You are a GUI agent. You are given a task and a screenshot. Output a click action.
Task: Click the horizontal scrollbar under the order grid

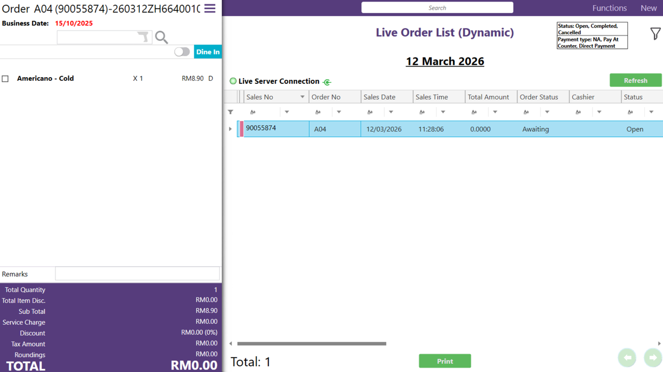tap(311, 344)
